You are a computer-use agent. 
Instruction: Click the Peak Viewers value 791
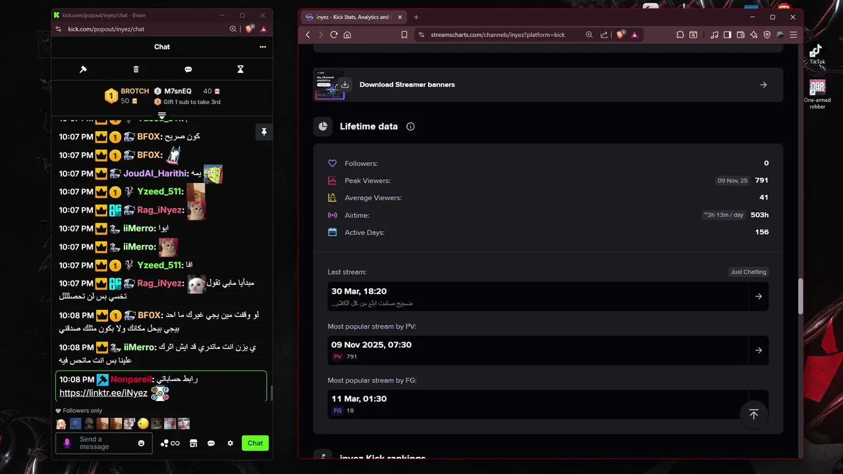[x=762, y=180]
